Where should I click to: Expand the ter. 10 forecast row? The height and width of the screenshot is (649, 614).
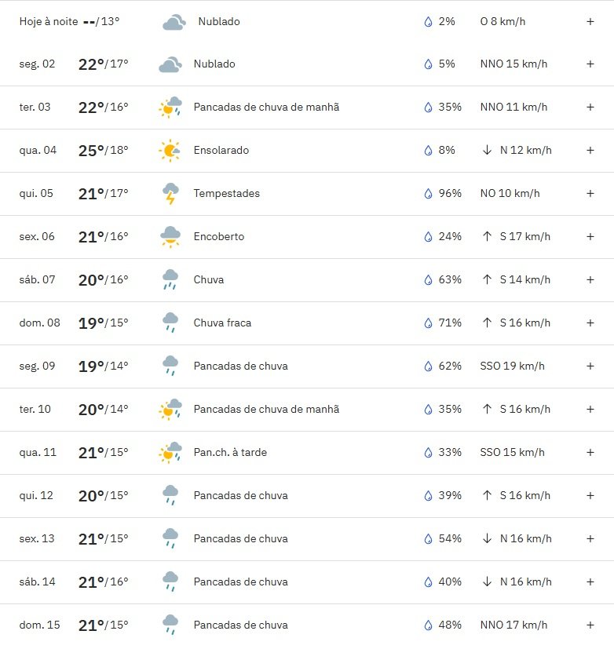(590, 410)
